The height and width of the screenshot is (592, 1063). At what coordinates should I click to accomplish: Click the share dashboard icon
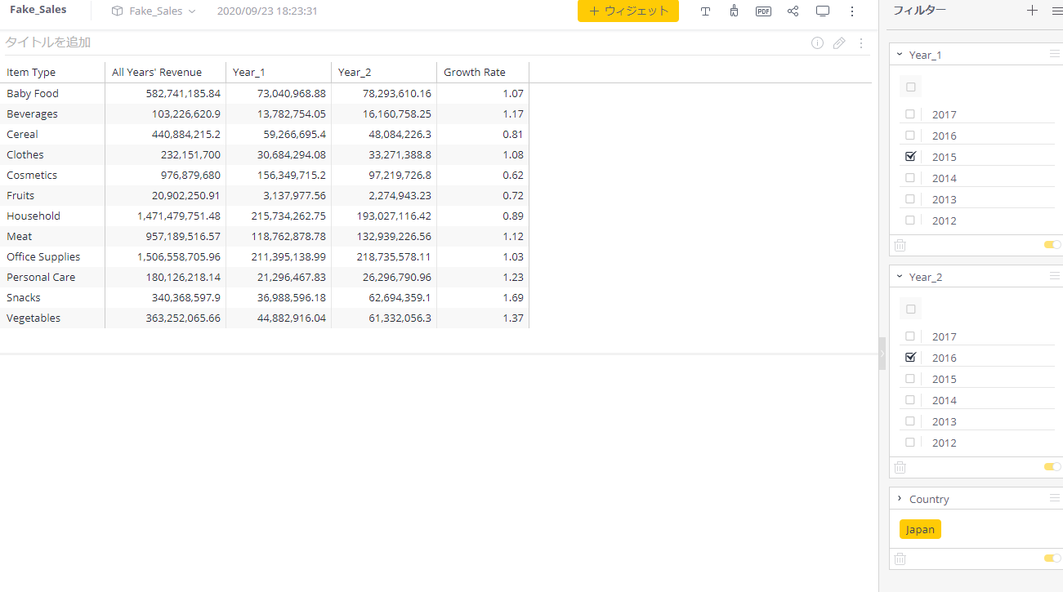[793, 11]
